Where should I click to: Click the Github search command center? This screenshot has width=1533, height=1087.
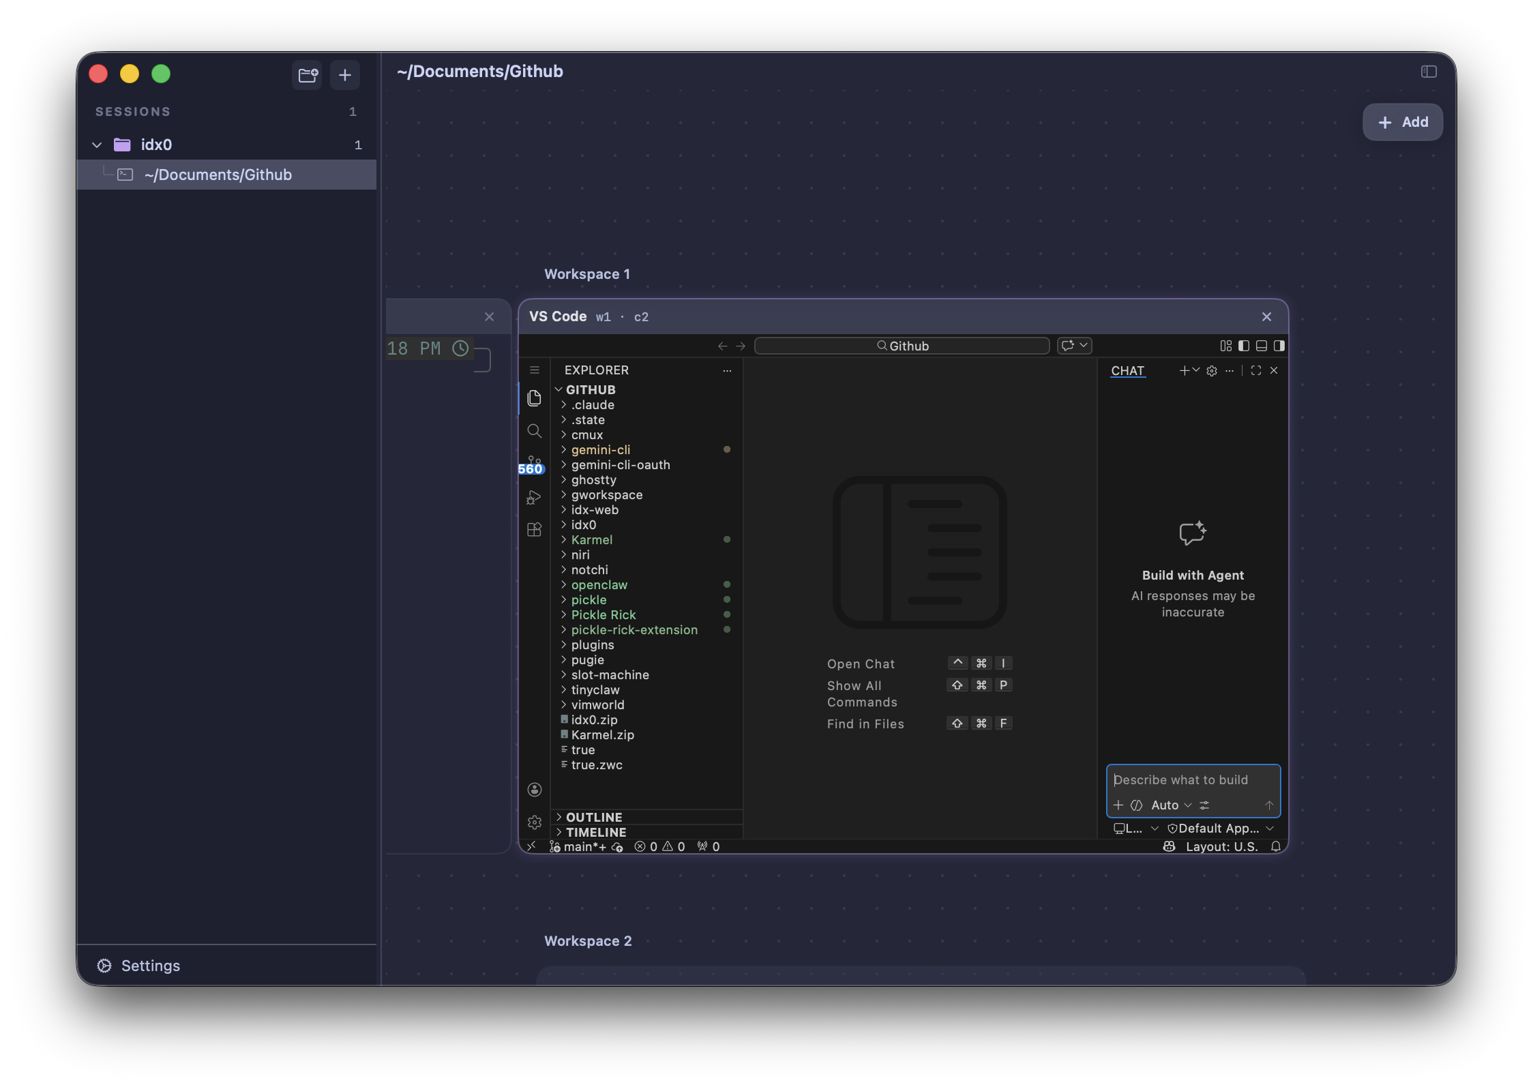point(902,346)
